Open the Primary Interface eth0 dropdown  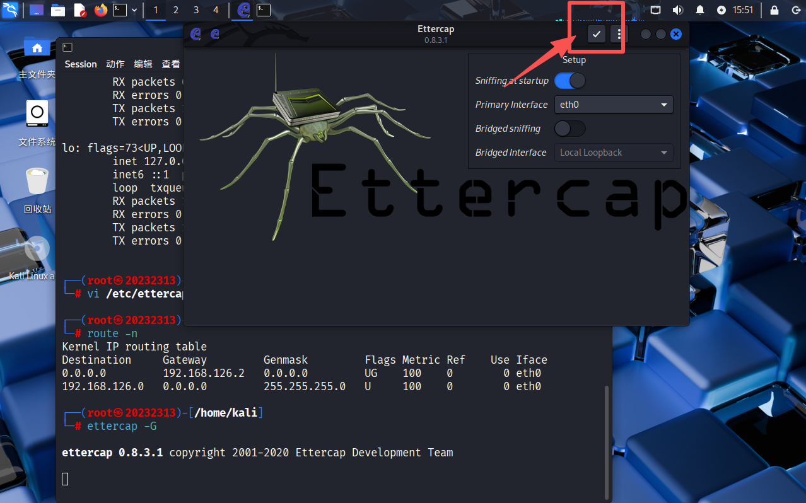[614, 105]
